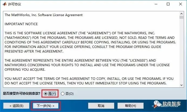Cancel installation via 取消 button

click(x=101, y=106)
